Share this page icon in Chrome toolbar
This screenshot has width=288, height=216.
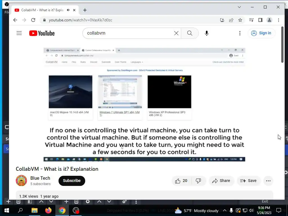[x=231, y=20]
